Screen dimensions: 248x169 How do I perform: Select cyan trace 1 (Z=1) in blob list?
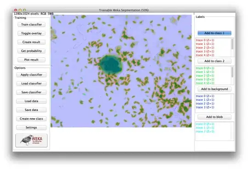[x=205, y=128]
